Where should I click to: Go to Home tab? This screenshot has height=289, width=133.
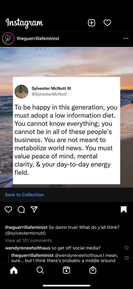pyautogui.click(x=14, y=270)
